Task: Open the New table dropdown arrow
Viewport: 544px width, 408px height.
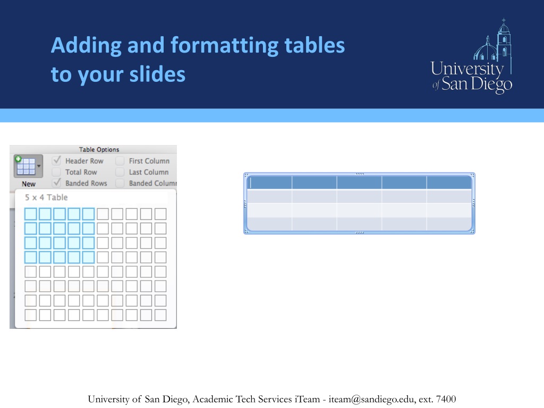Action: point(39,166)
